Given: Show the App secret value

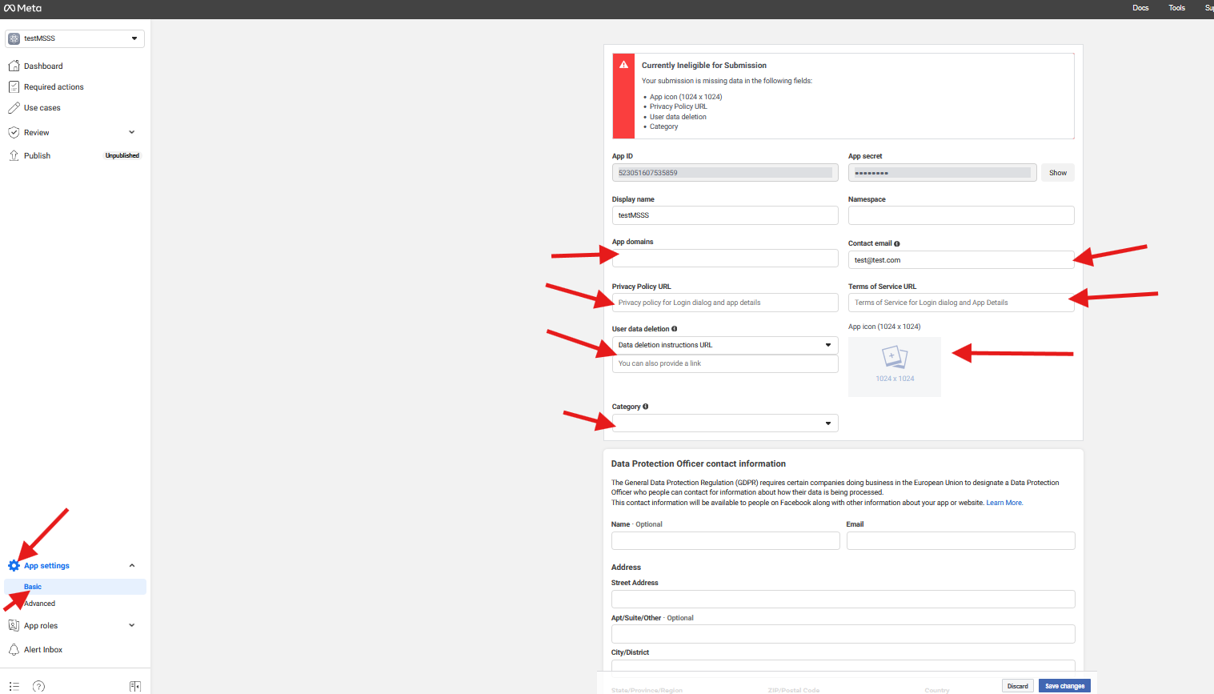Looking at the screenshot, I should [x=1058, y=173].
